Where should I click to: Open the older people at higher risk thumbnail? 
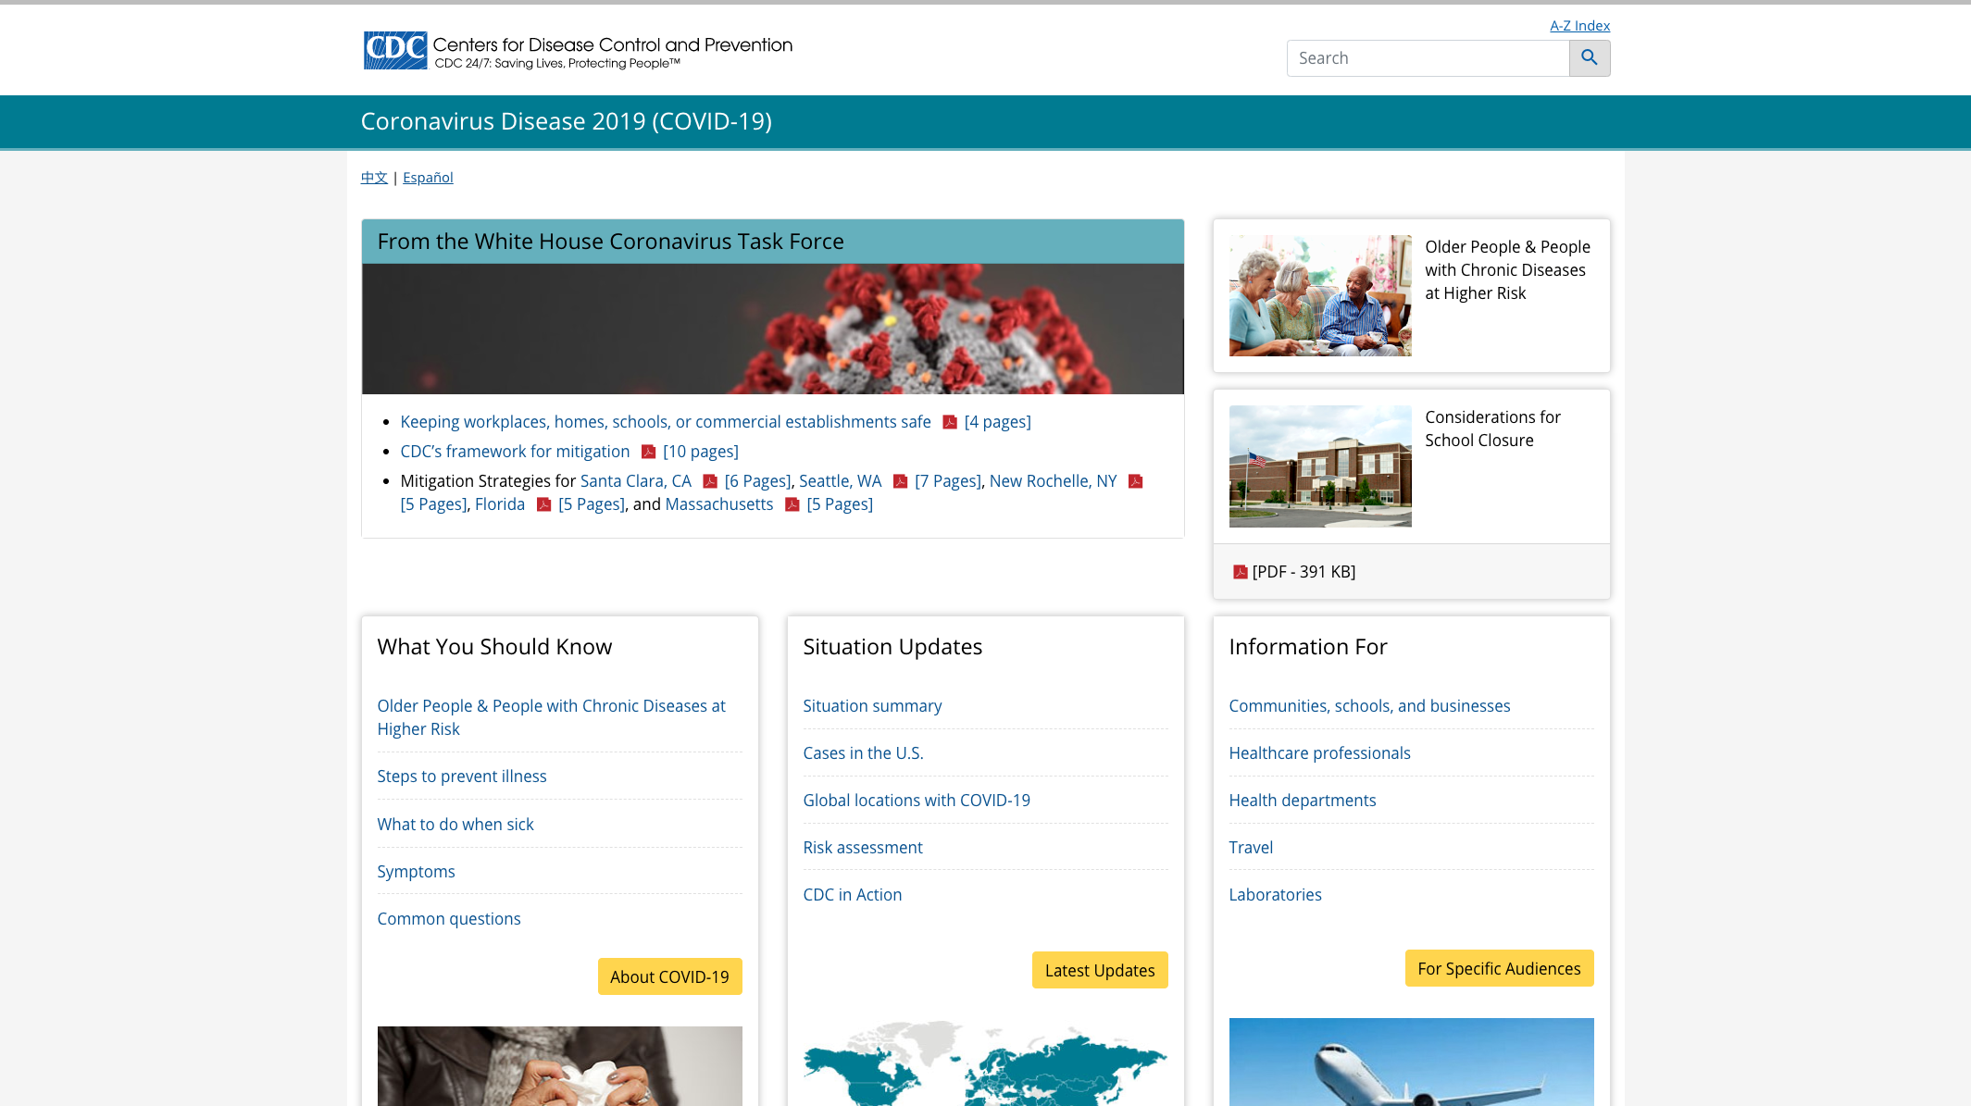click(x=1320, y=295)
